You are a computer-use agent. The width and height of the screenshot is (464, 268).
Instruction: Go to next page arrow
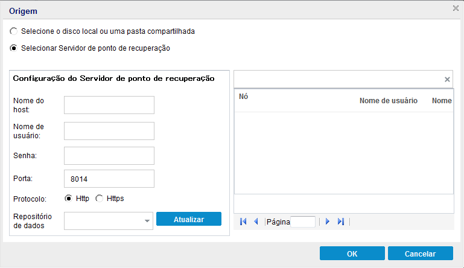click(x=328, y=222)
